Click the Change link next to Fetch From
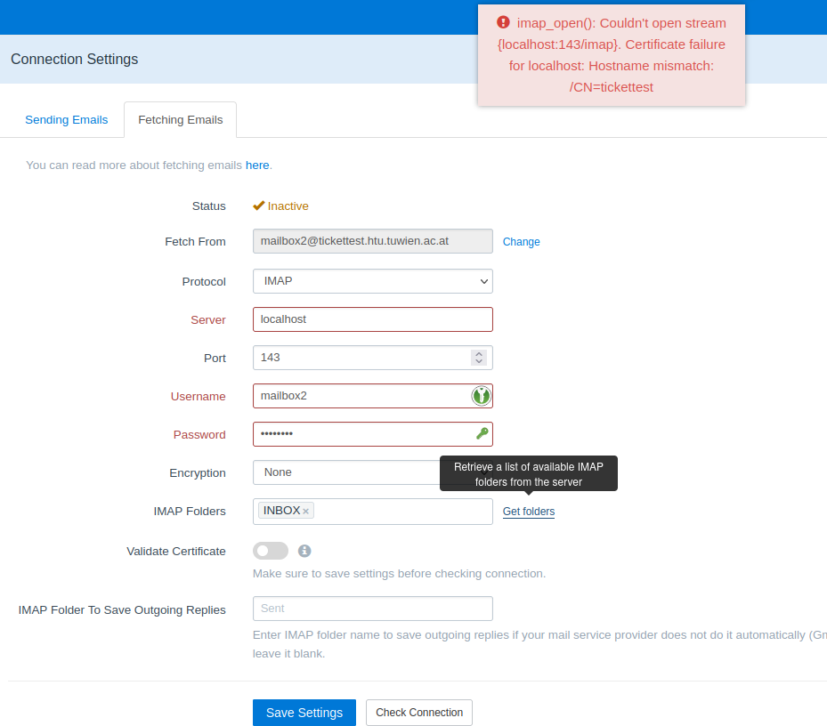The image size is (827, 726). coord(521,241)
